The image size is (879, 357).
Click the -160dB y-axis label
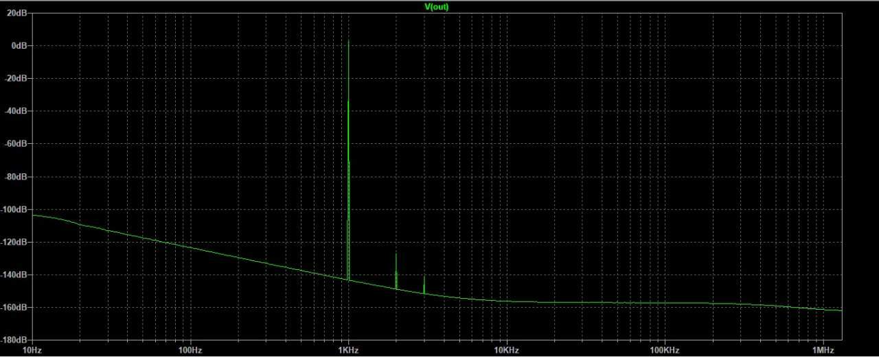[x=15, y=308]
